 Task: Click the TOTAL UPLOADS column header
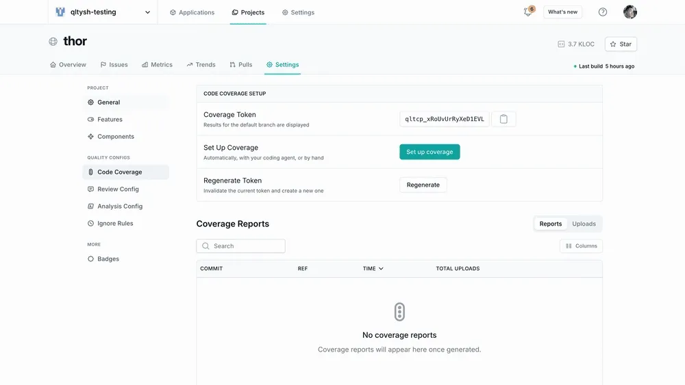458,269
